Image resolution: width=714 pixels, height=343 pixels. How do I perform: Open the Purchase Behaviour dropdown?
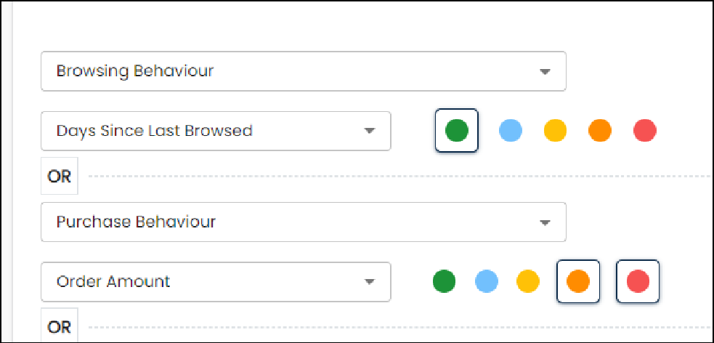304,222
